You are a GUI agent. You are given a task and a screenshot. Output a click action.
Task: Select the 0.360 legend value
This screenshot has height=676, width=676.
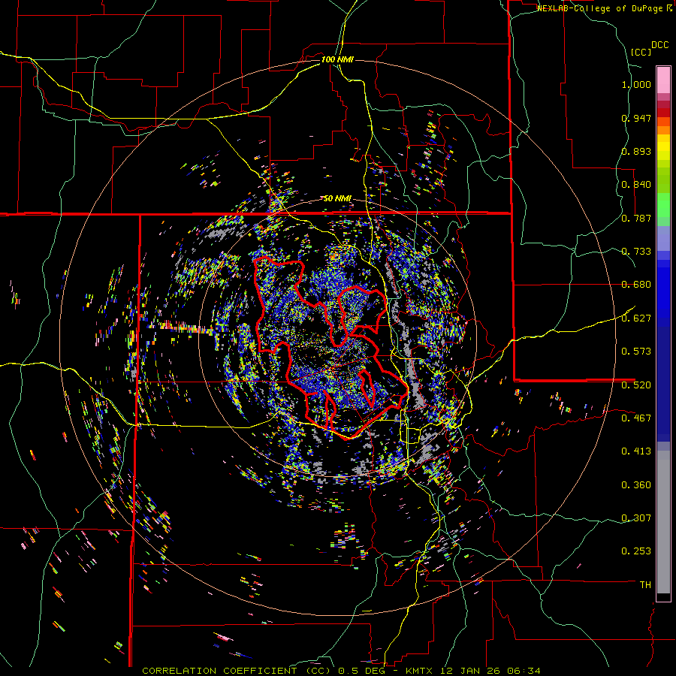636,484
